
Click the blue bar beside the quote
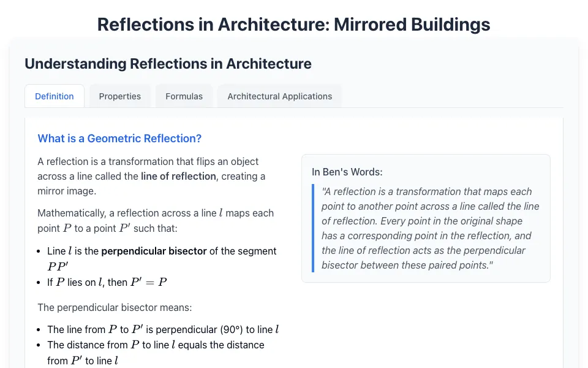313,228
